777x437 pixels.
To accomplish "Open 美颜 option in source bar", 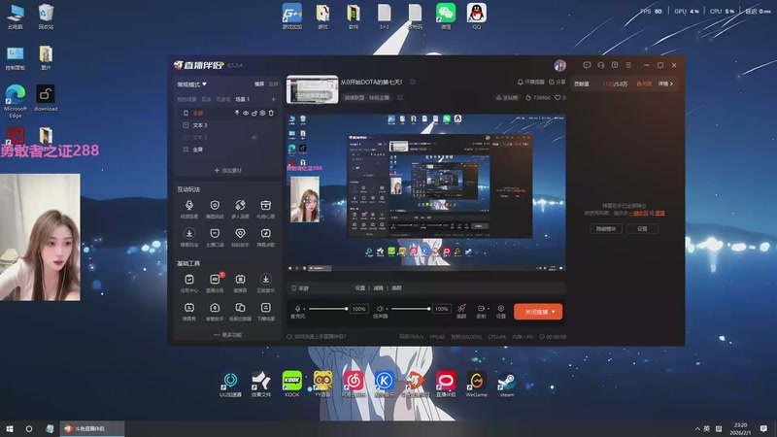I will tap(396, 287).
